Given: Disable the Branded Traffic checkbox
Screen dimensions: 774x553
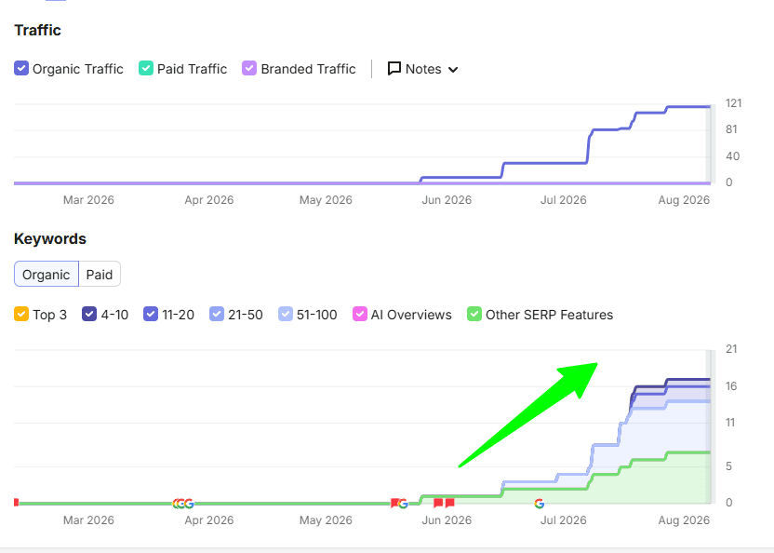Looking at the screenshot, I should [x=249, y=68].
